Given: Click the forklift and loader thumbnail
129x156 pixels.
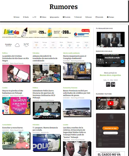Looking at the screenshot, I should pos(77,71).
